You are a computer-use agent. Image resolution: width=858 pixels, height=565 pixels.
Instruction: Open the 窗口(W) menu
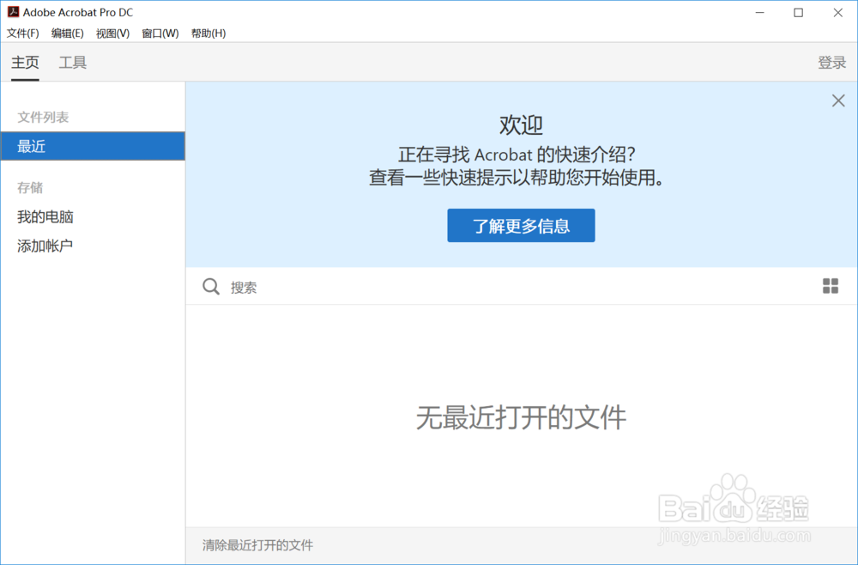[x=160, y=33]
